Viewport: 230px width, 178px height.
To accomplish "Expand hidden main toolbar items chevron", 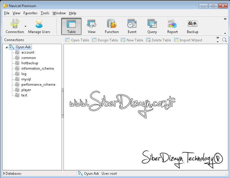I will [225, 19].
